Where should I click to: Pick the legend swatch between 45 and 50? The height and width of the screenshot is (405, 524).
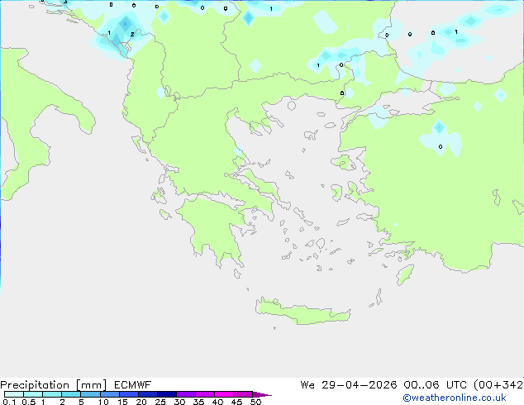tap(243, 394)
